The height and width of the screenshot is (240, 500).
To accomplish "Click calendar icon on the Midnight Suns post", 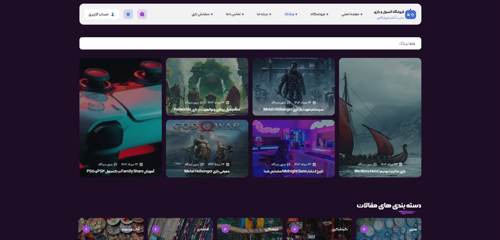I will [x=314, y=164].
